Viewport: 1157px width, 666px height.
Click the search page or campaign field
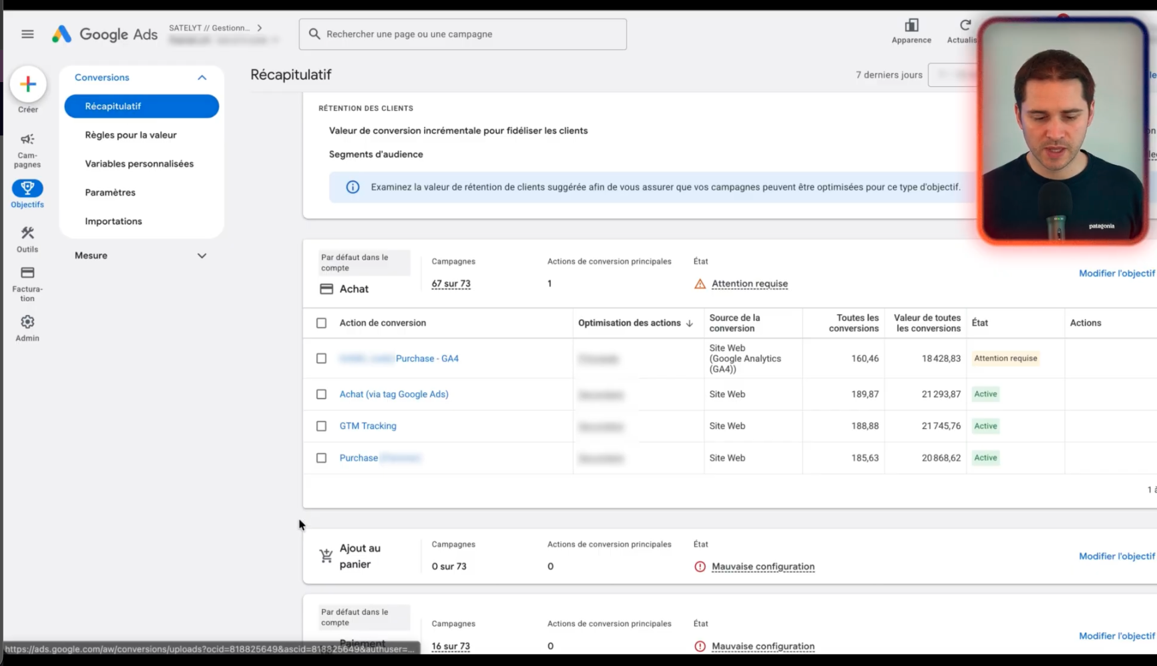(463, 34)
